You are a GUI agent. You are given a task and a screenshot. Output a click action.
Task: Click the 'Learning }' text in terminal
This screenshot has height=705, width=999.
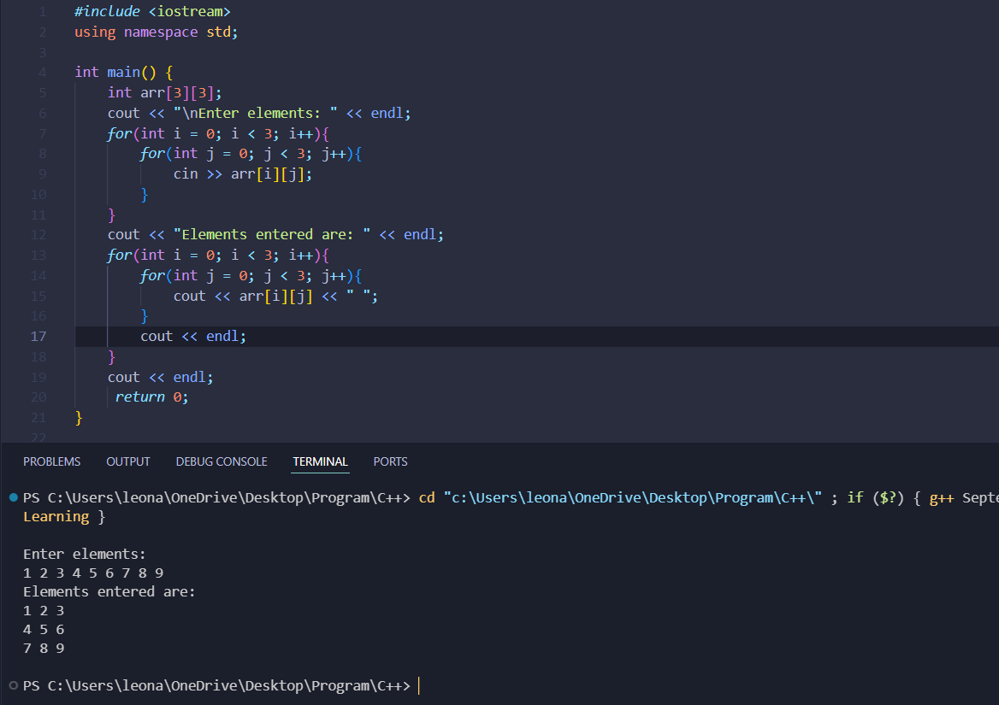[x=64, y=517]
